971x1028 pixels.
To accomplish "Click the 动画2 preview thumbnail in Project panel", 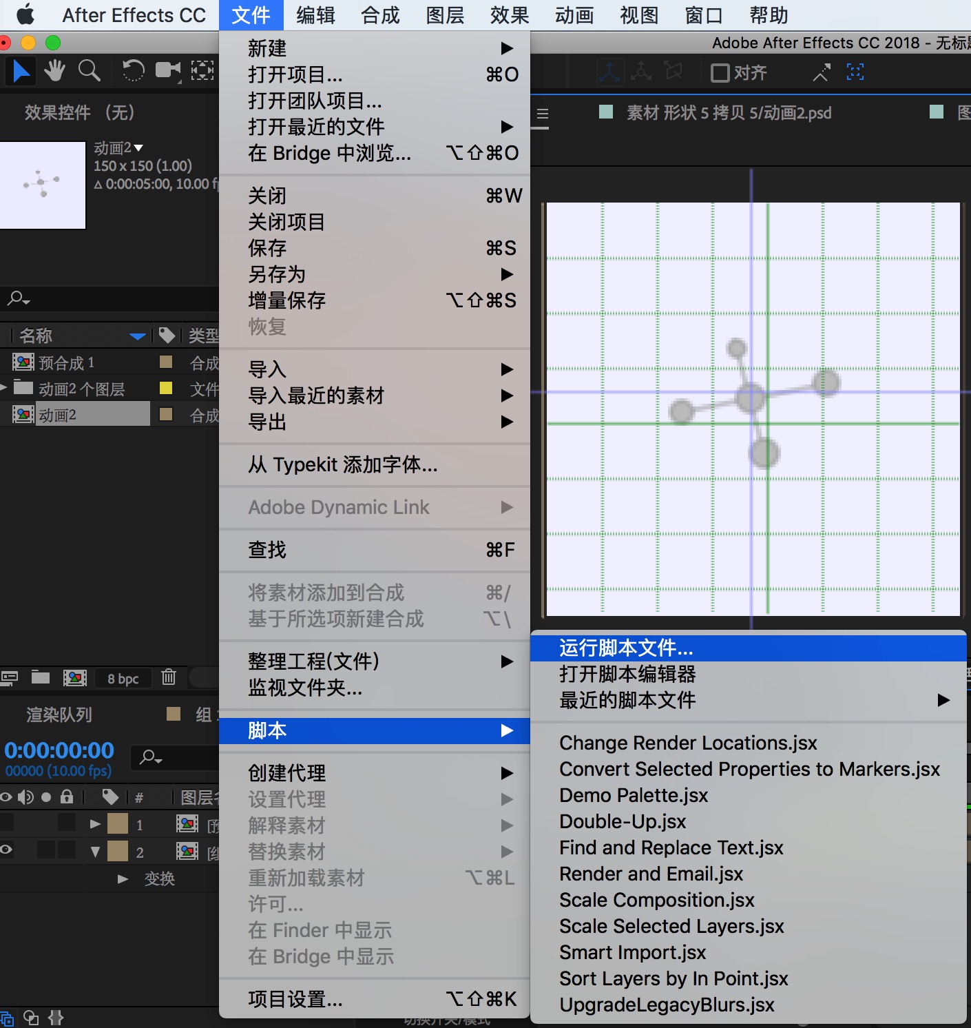I will pyautogui.click(x=43, y=185).
